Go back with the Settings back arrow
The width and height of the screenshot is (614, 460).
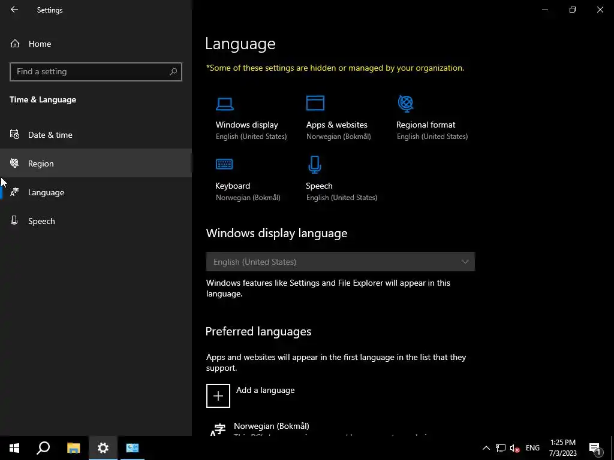coord(14,10)
